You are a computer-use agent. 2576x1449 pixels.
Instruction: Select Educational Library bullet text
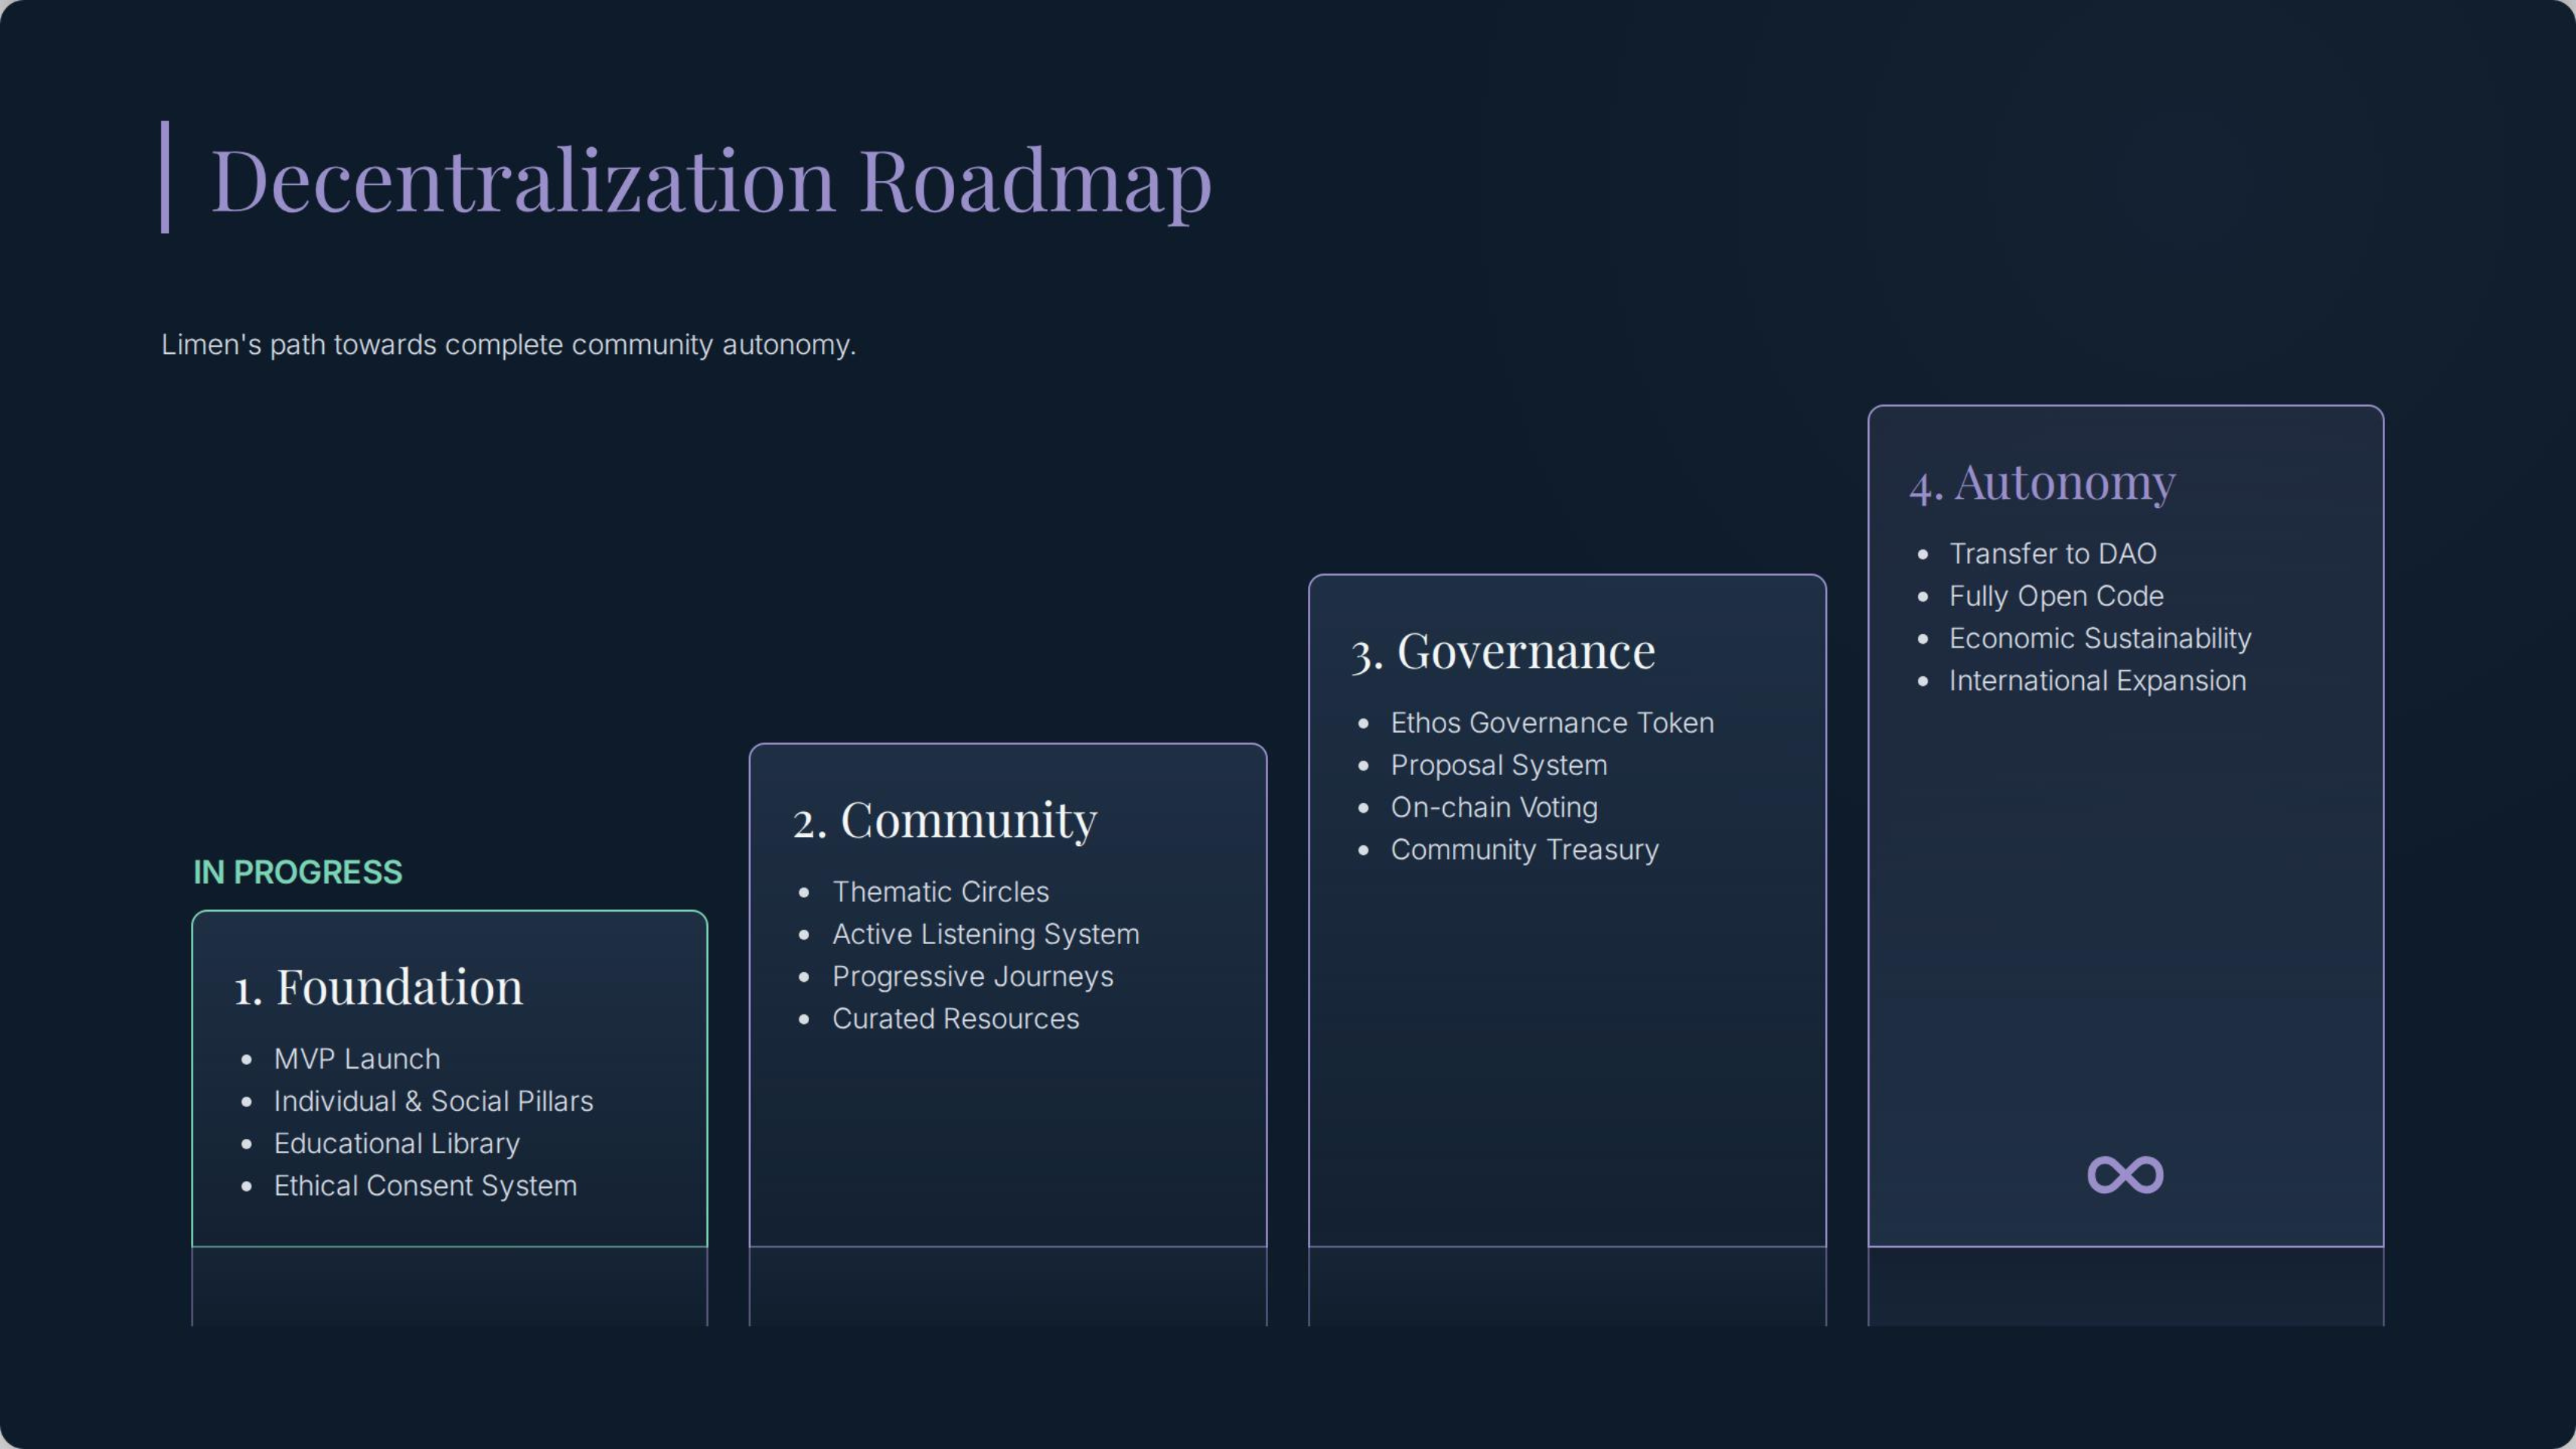pos(397,1143)
